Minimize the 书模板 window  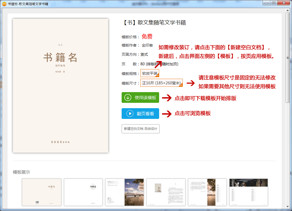pyautogui.click(x=265, y=3)
